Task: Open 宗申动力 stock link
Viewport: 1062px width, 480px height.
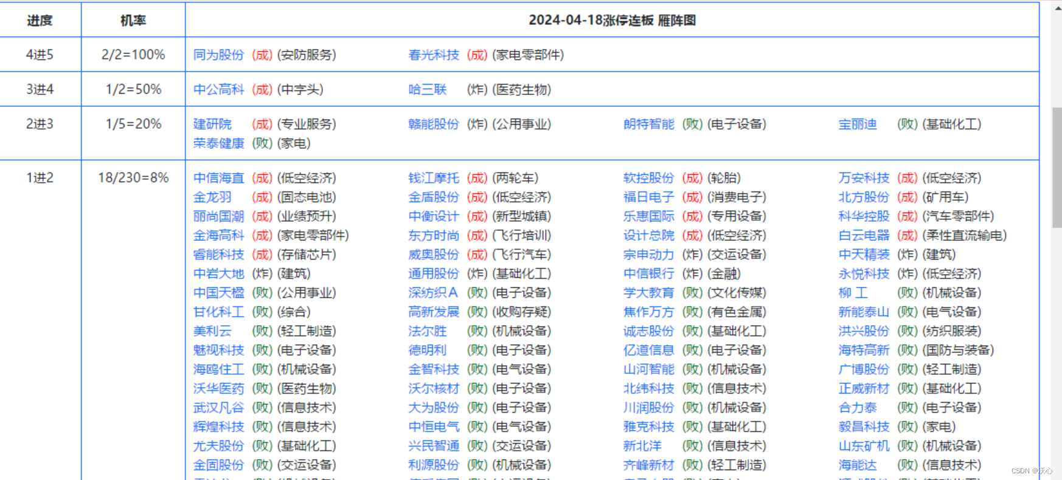Action: pyautogui.click(x=648, y=255)
